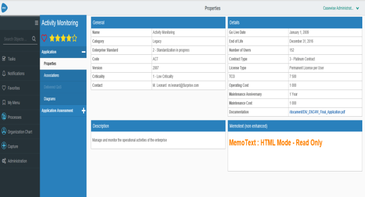The image size is (365, 197).
Task: Rate five stars
Action: [74, 38]
